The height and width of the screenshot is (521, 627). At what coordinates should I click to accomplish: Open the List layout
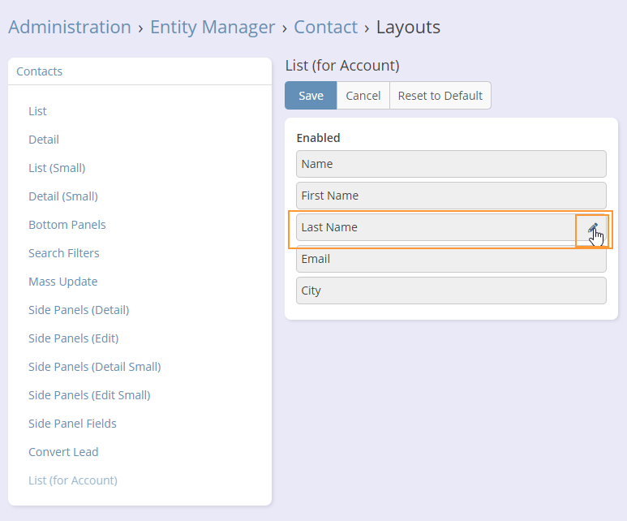37,111
